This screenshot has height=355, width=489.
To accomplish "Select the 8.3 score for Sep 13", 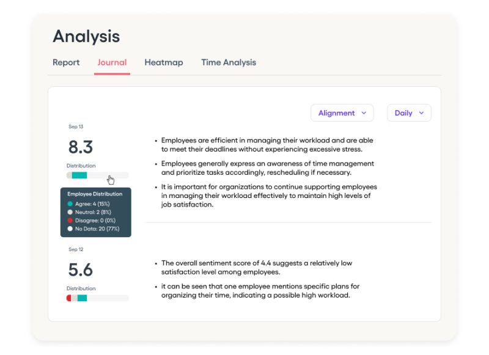I will click(x=80, y=147).
